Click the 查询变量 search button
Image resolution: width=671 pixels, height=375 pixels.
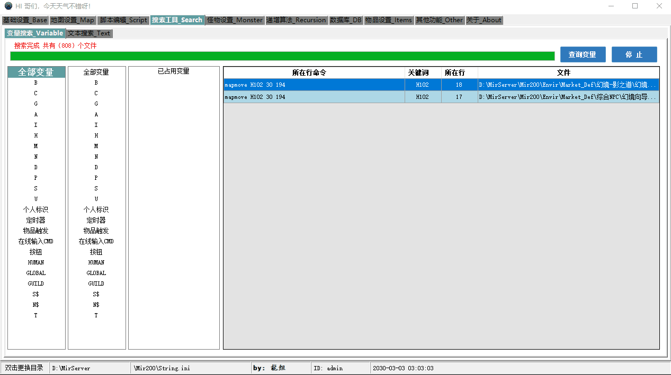[x=583, y=54]
